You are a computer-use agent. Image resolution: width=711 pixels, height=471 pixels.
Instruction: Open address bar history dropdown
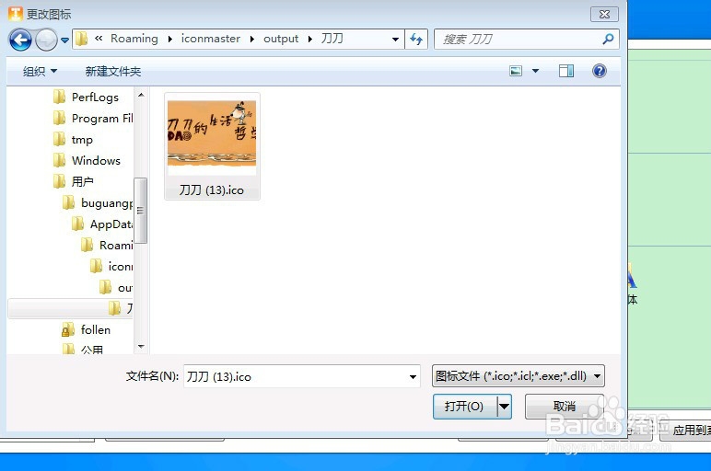tap(395, 40)
